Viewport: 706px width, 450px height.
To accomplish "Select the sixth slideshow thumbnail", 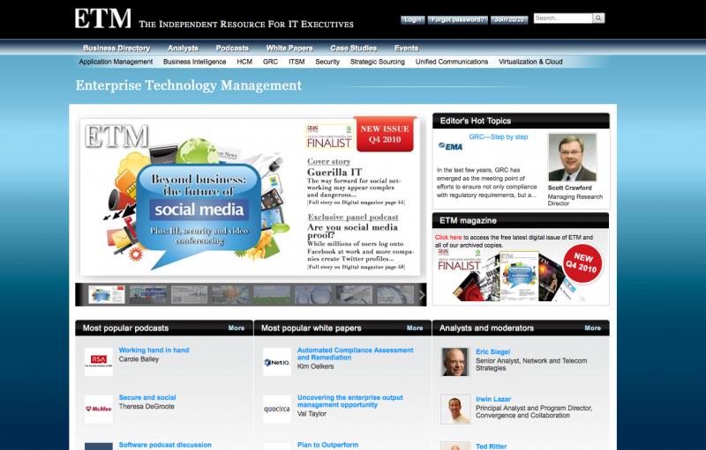I will click(x=313, y=295).
